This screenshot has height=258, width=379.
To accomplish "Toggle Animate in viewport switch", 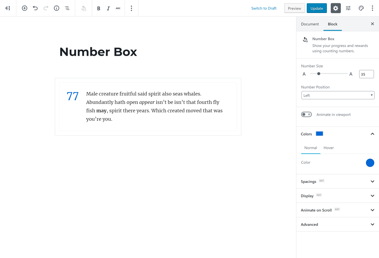I will click(306, 115).
